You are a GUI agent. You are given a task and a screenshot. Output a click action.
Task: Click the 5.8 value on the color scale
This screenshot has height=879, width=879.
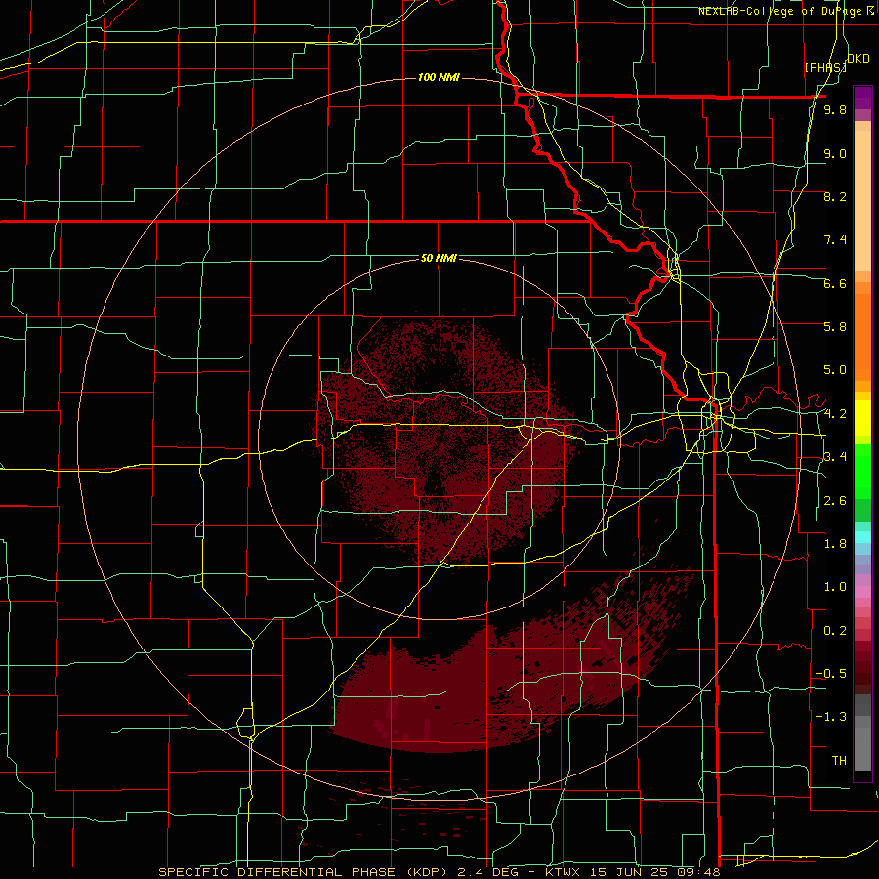[835, 327]
